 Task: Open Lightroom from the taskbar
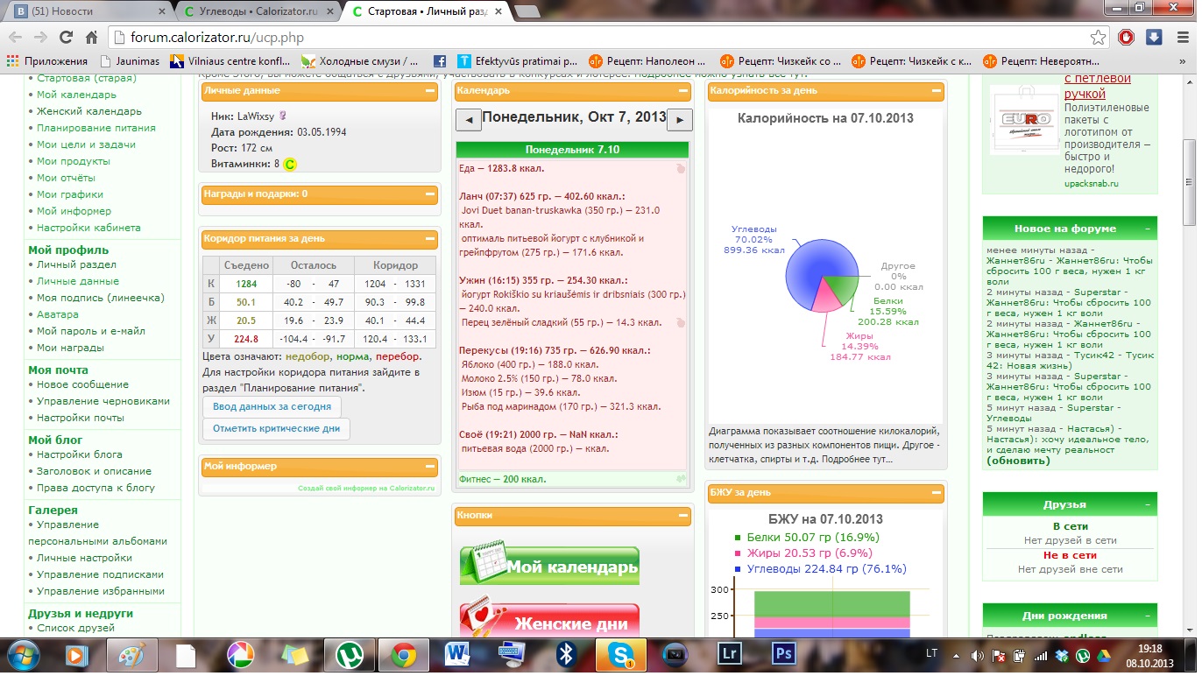(729, 654)
